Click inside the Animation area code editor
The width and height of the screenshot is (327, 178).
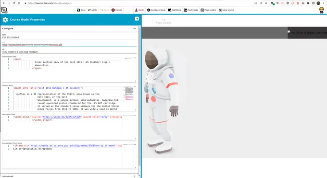point(69,128)
